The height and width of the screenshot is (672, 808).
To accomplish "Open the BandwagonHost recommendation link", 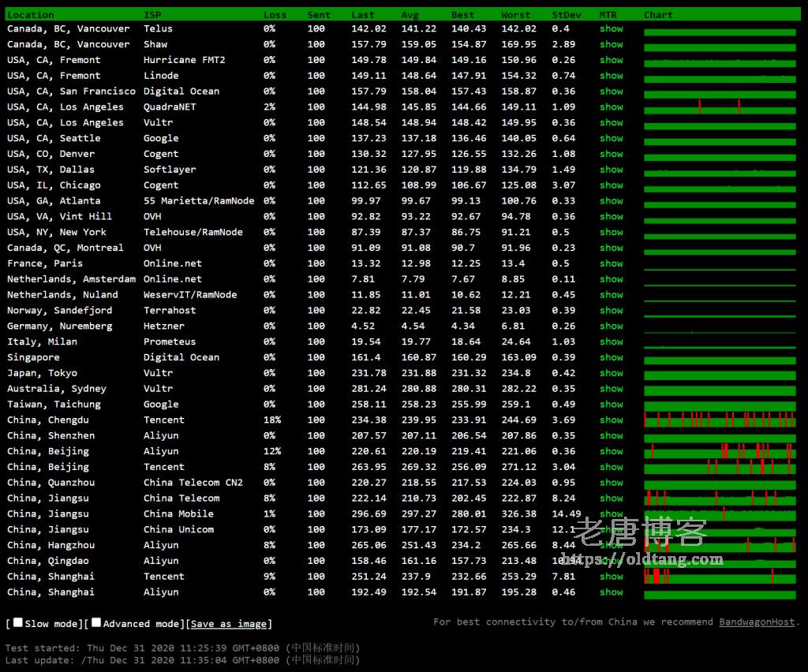I will pos(756,622).
